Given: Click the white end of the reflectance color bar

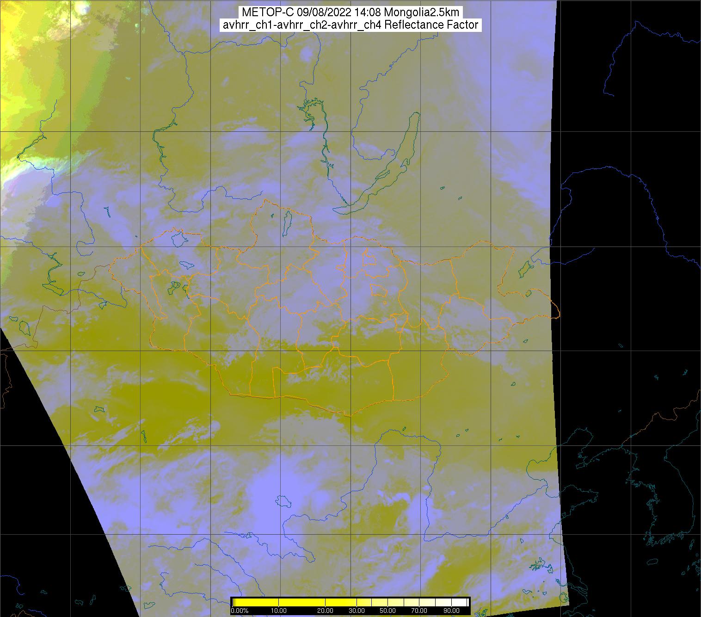Looking at the screenshot, I should (459, 602).
